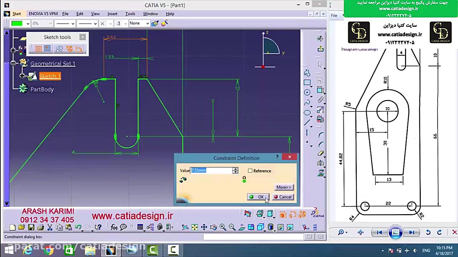Select the Ellipse sketch tool
Viewport: 458px width, 257px height.
click(x=307, y=113)
